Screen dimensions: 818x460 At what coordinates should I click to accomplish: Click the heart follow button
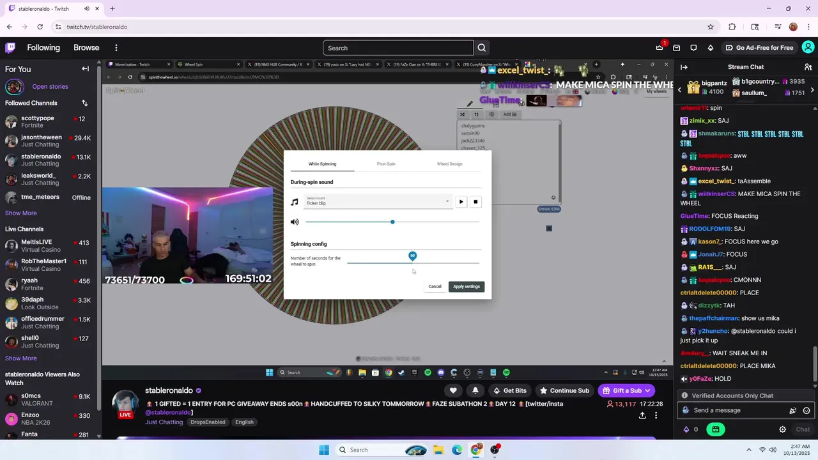[x=453, y=390]
